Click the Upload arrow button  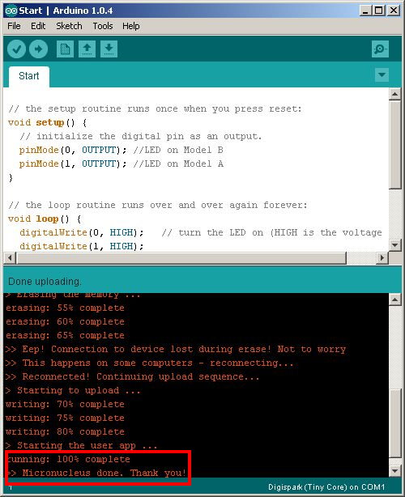[38, 49]
